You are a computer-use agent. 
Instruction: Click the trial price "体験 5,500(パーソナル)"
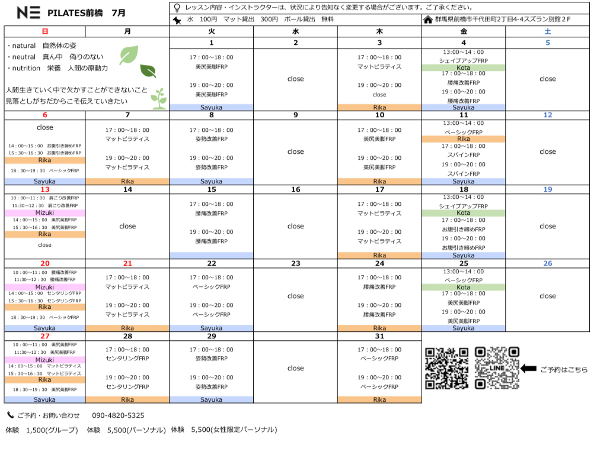click(x=126, y=430)
